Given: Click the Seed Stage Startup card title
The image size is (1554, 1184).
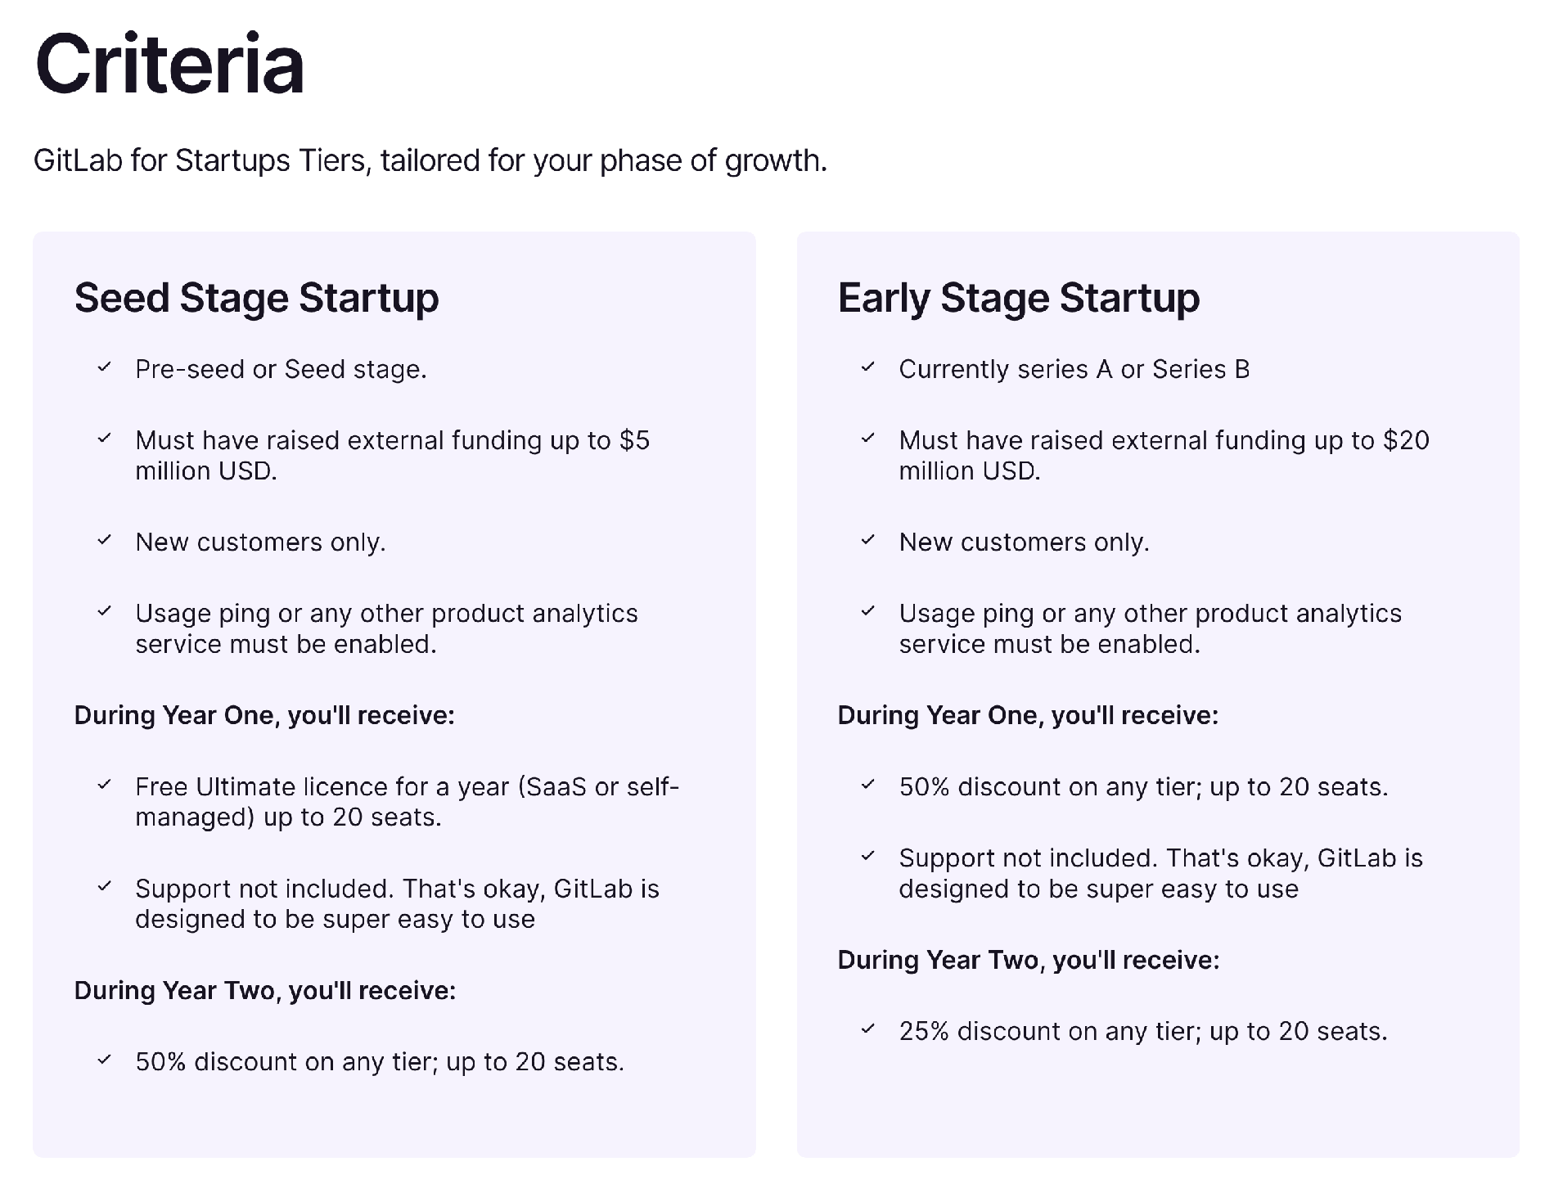Looking at the screenshot, I should coord(256,298).
